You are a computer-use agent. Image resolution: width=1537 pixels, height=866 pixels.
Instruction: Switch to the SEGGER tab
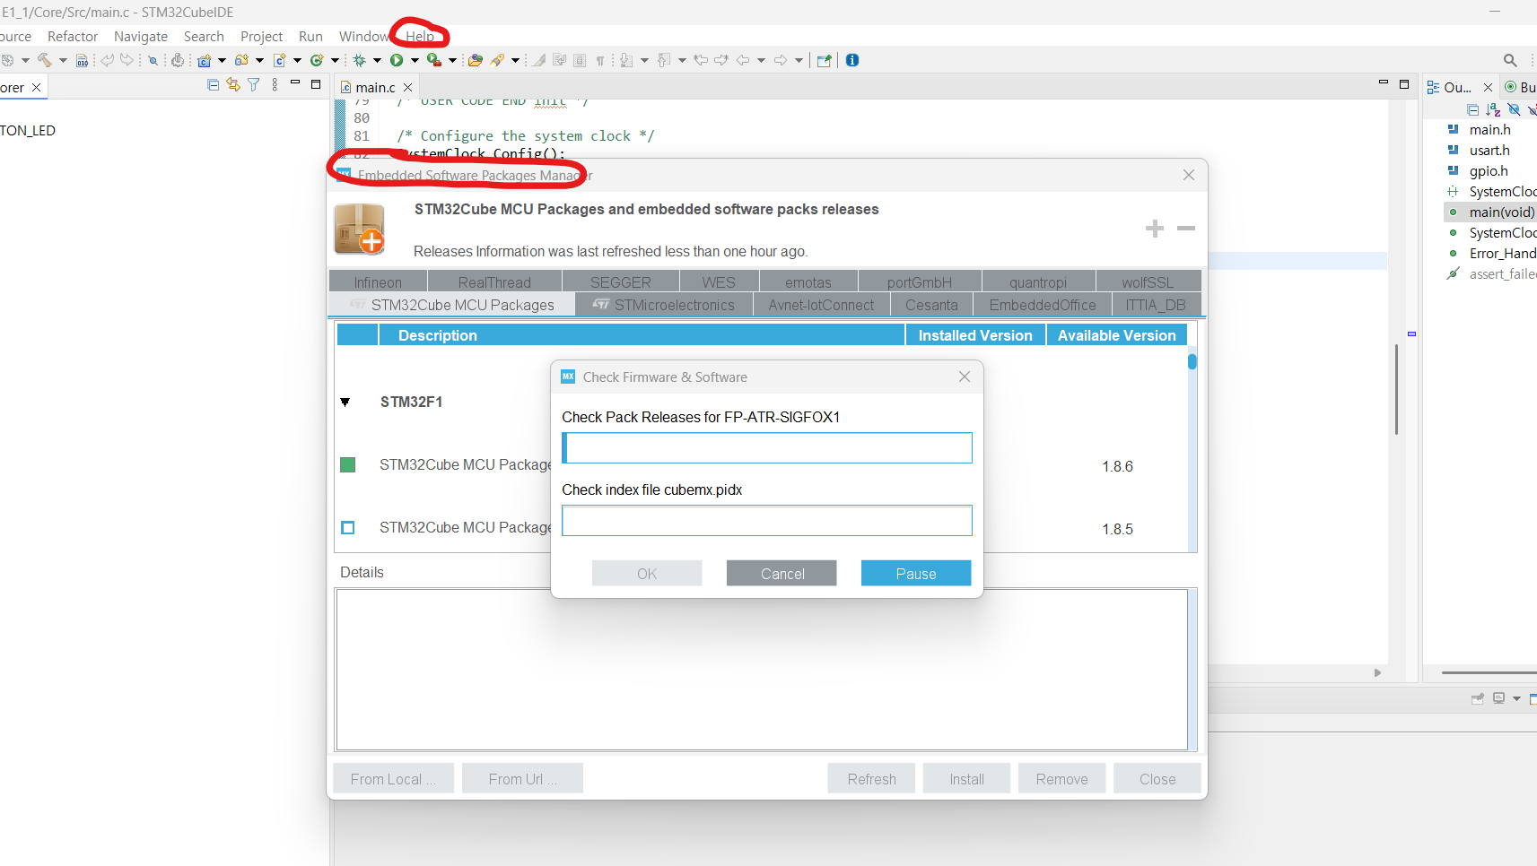tap(620, 282)
